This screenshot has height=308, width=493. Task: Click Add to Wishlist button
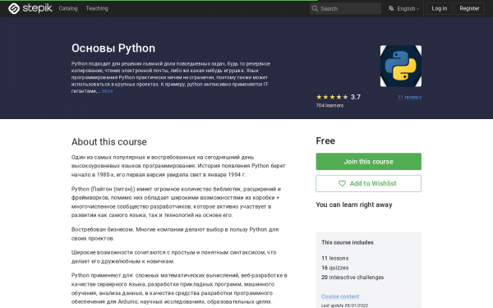[368, 183]
